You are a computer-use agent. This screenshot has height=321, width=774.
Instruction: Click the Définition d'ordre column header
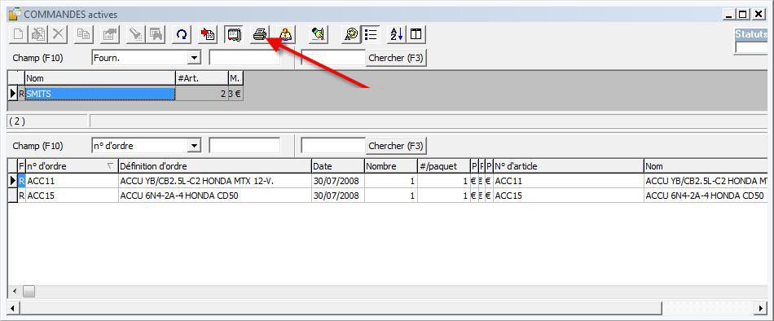pyautogui.click(x=215, y=166)
